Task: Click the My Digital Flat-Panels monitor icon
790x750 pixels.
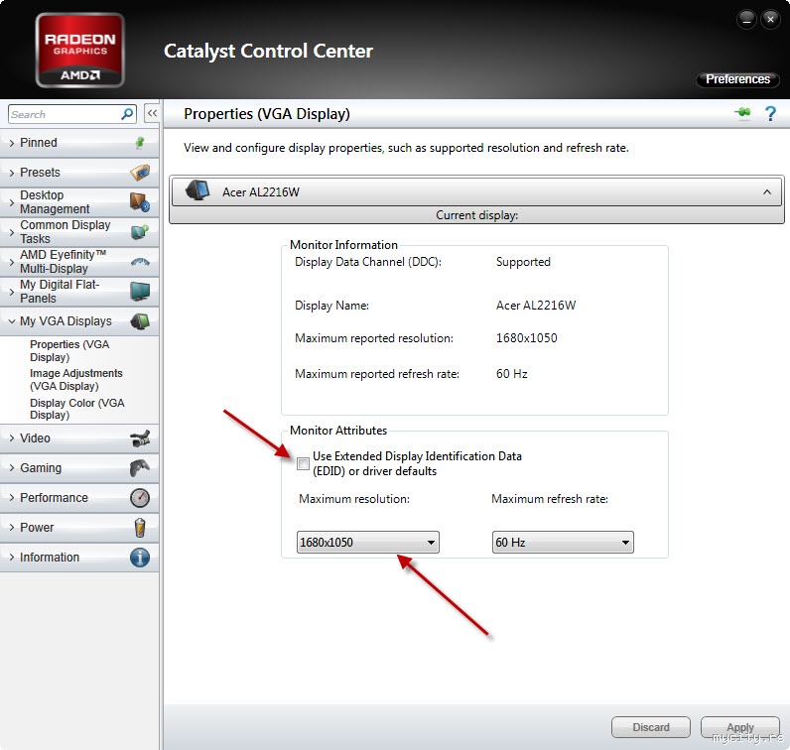Action: pos(140,291)
